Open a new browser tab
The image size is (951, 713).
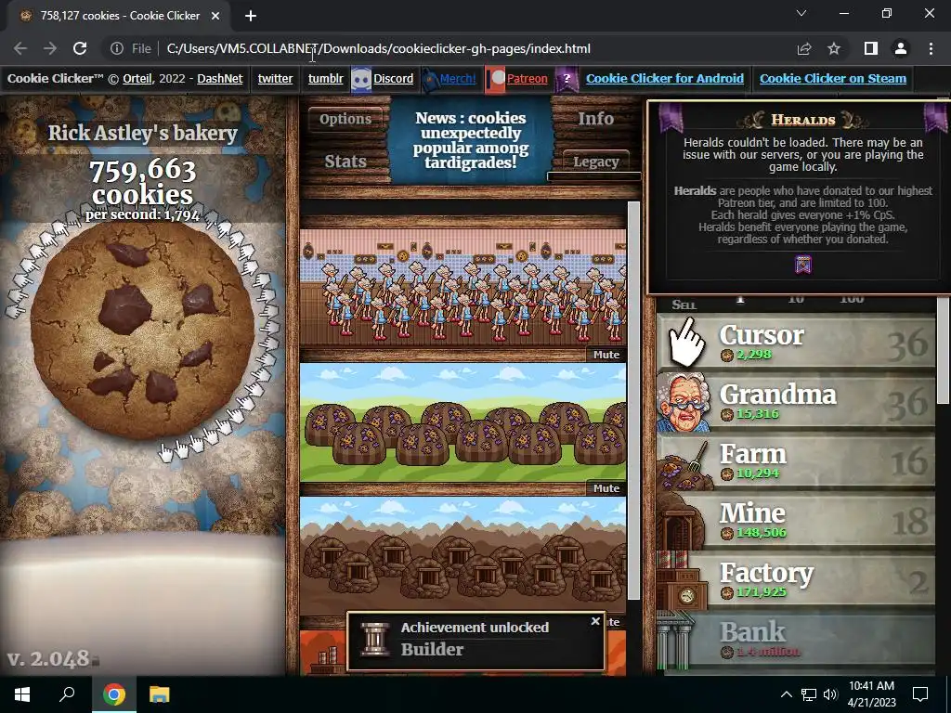251,16
